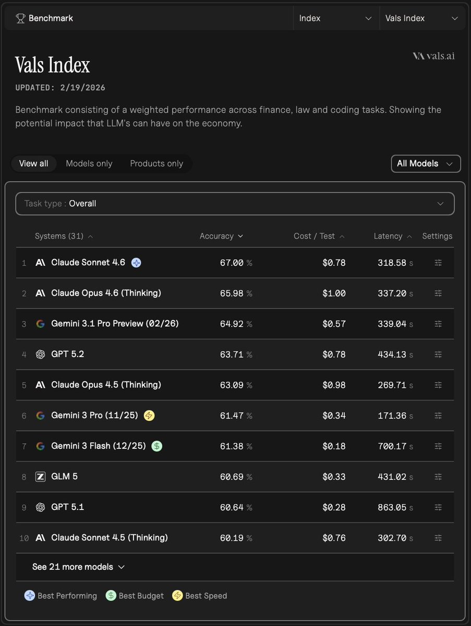
Task: Click Best Performing legend icon at bottom
Action: pos(30,596)
